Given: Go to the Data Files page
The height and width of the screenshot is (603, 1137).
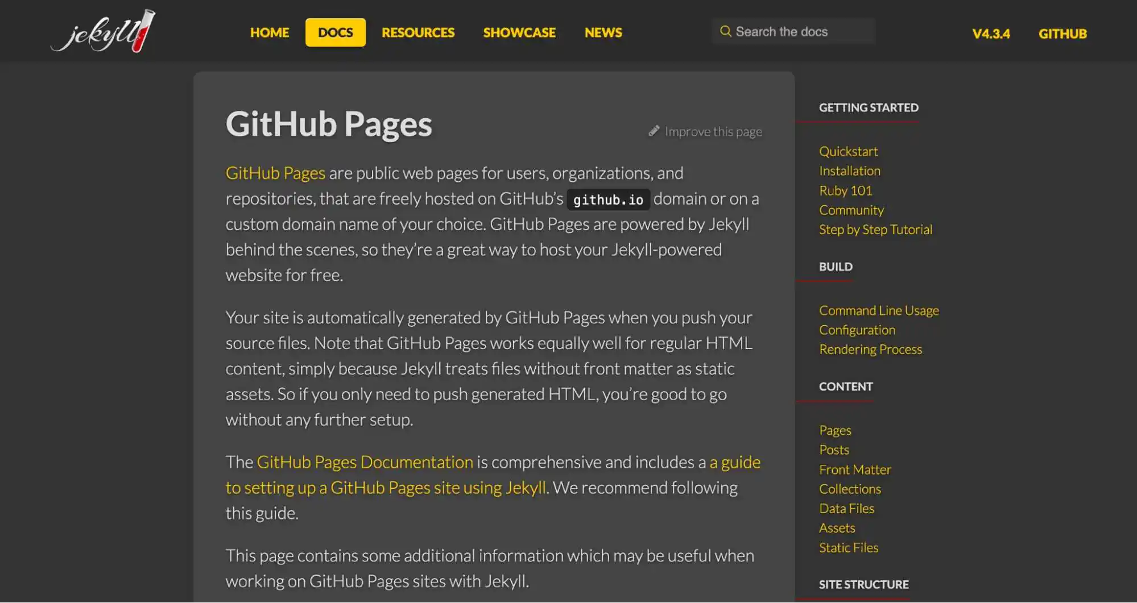Looking at the screenshot, I should [x=846, y=508].
